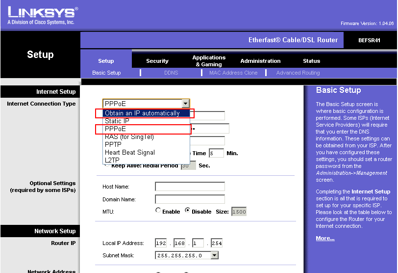Open the Status tab
The width and height of the screenshot is (398, 273).
(x=311, y=61)
